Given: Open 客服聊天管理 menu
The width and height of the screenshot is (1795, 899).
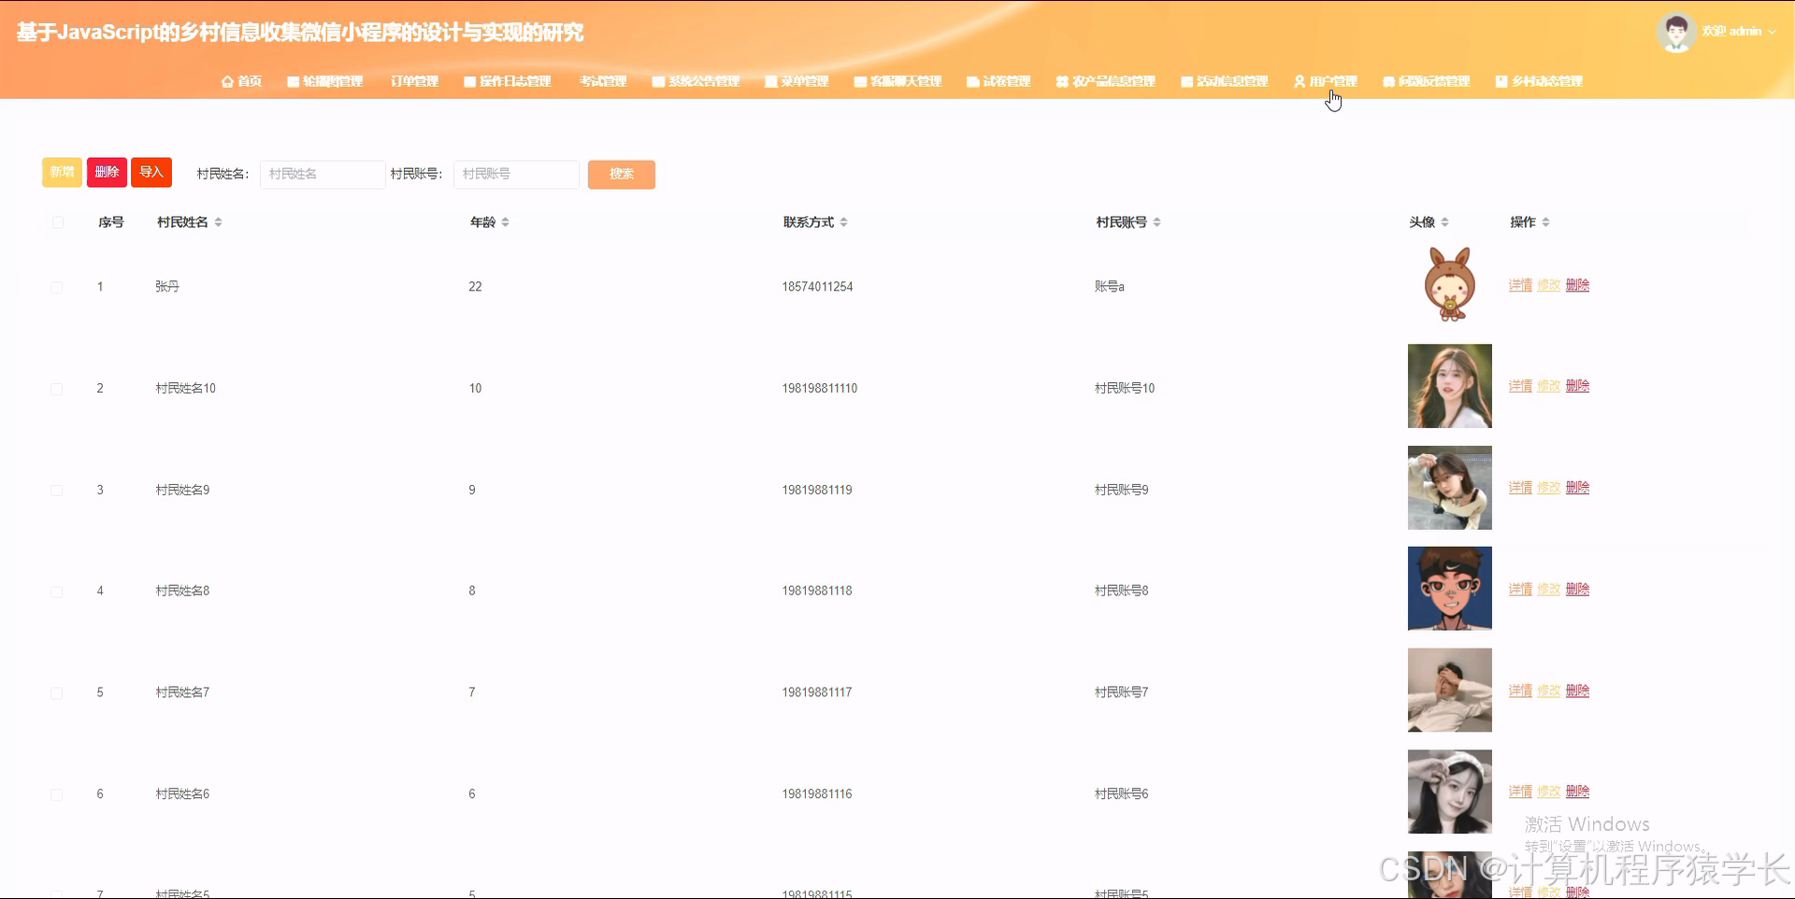Looking at the screenshot, I should [897, 81].
